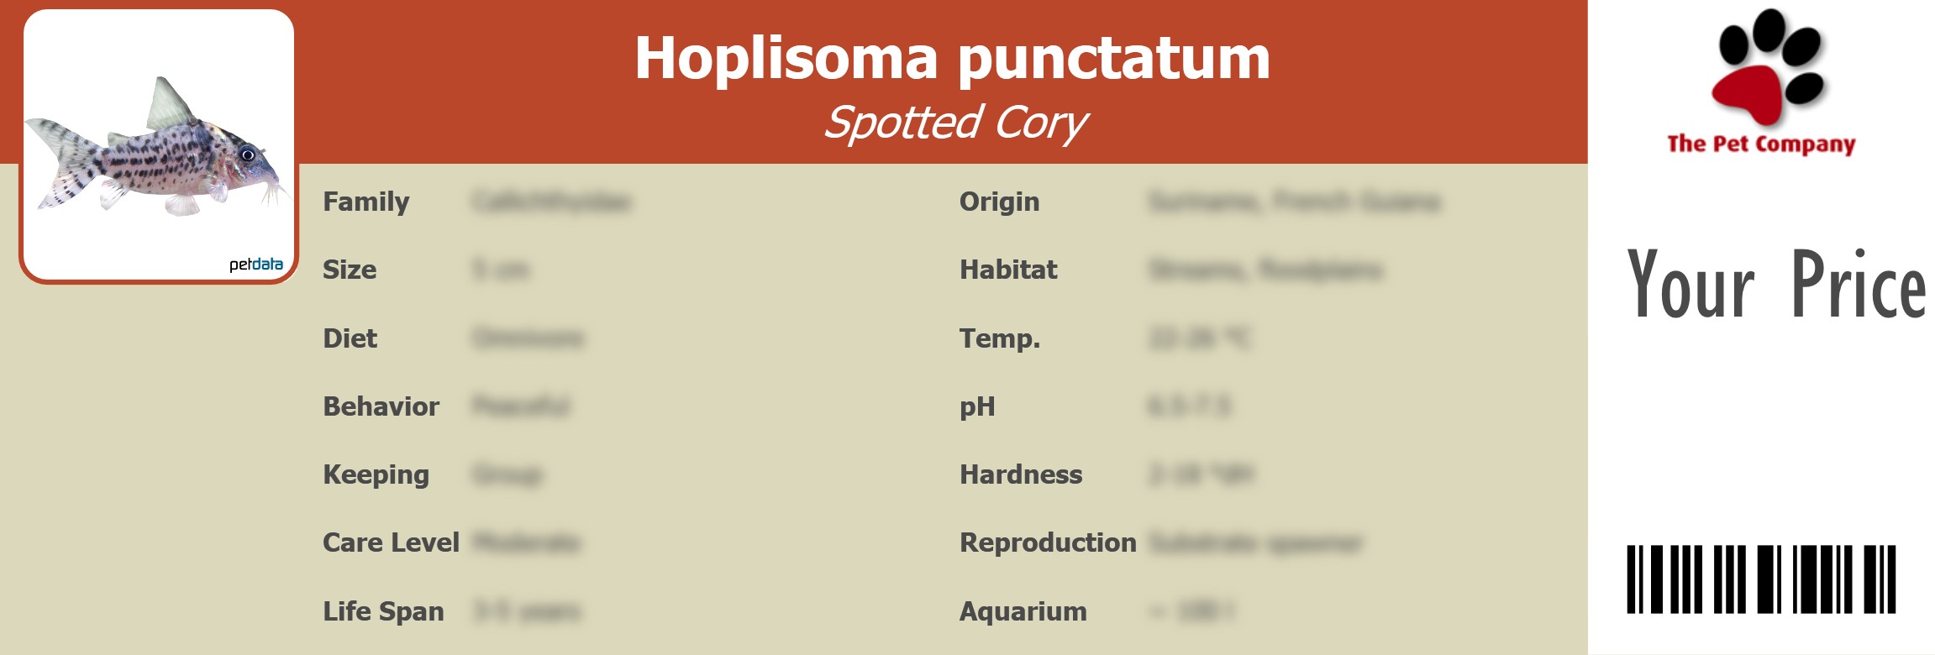
Task: Click the Reproduction label
Action: pos(1048,542)
